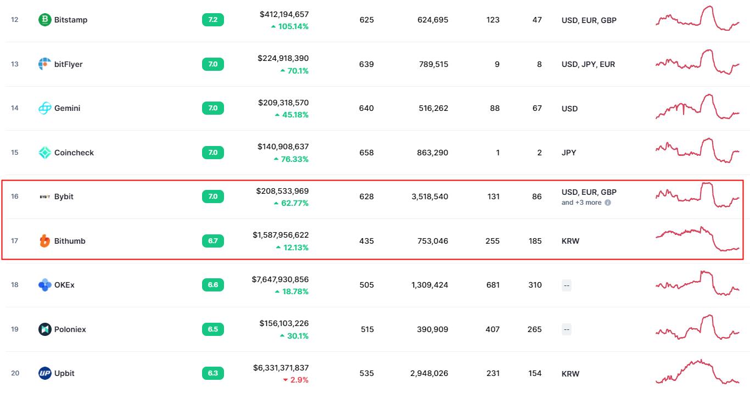Open the OKEx exchange name link
The image size is (750, 393).
click(64, 285)
